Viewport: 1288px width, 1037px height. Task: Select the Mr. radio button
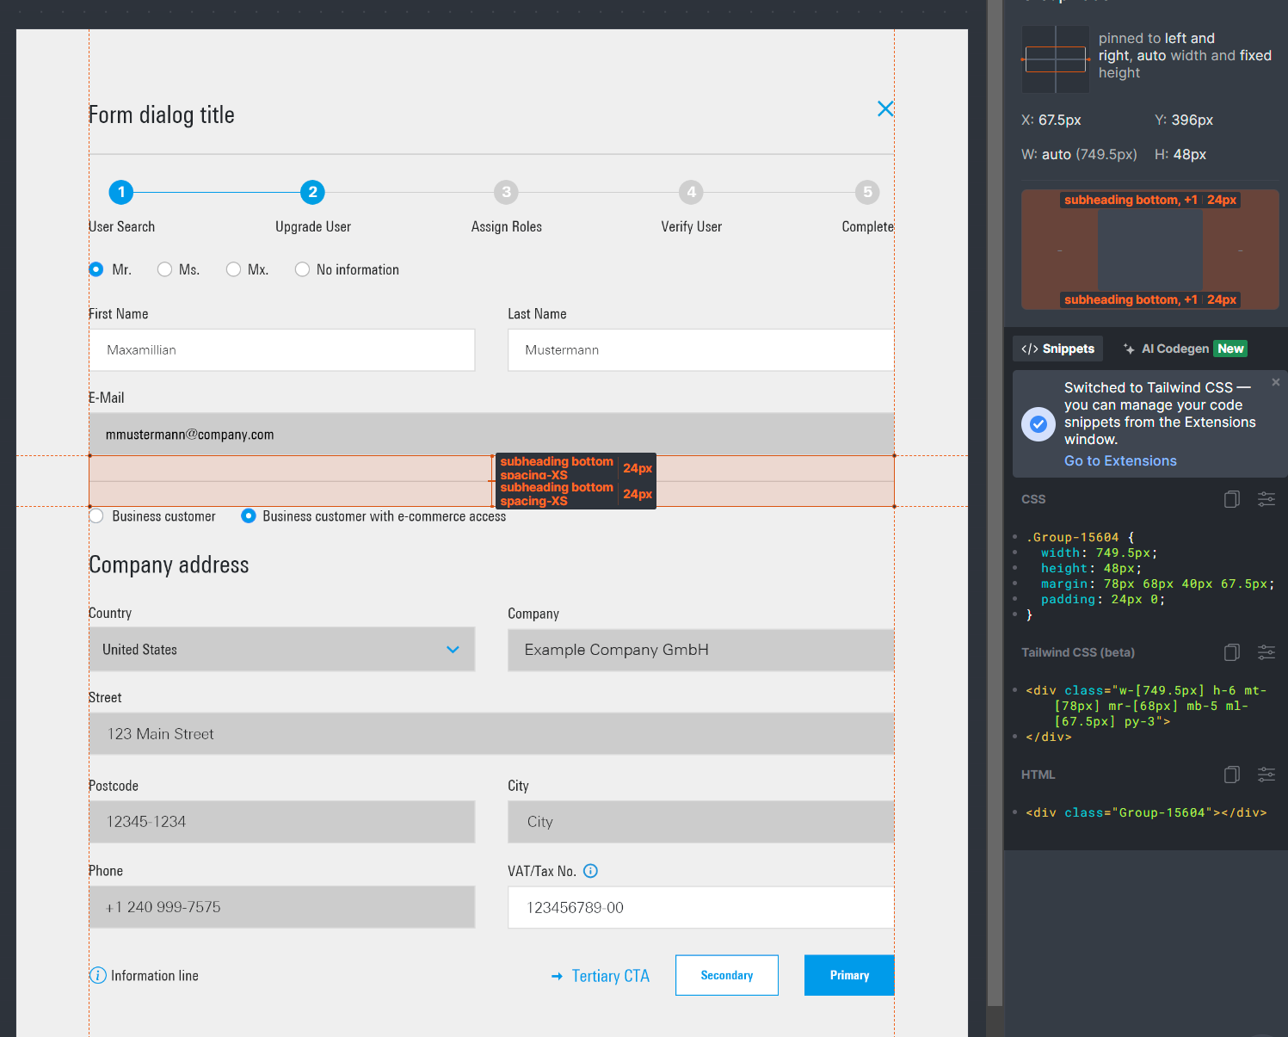(96, 269)
